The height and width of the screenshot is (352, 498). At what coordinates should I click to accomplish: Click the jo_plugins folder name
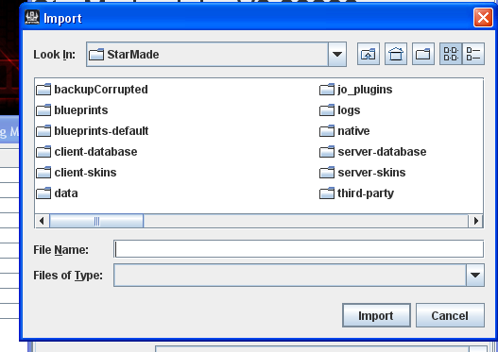[365, 90]
